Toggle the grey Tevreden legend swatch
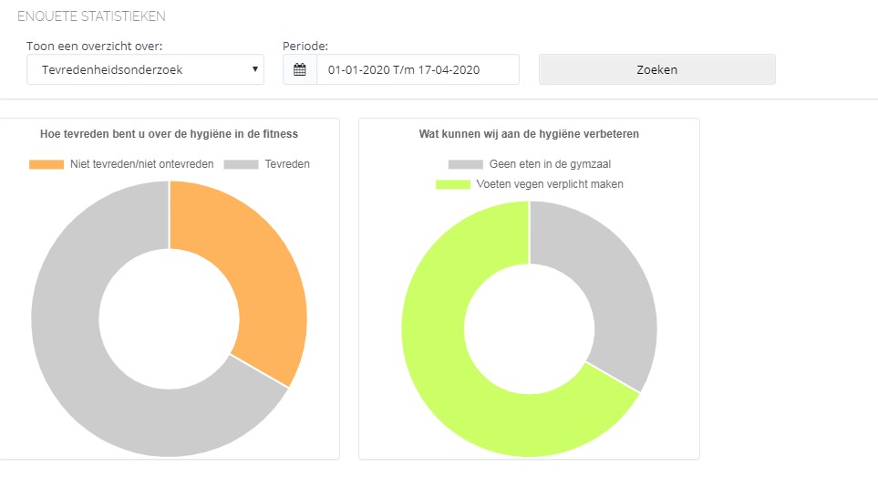The height and width of the screenshot is (499, 878). coord(241,164)
